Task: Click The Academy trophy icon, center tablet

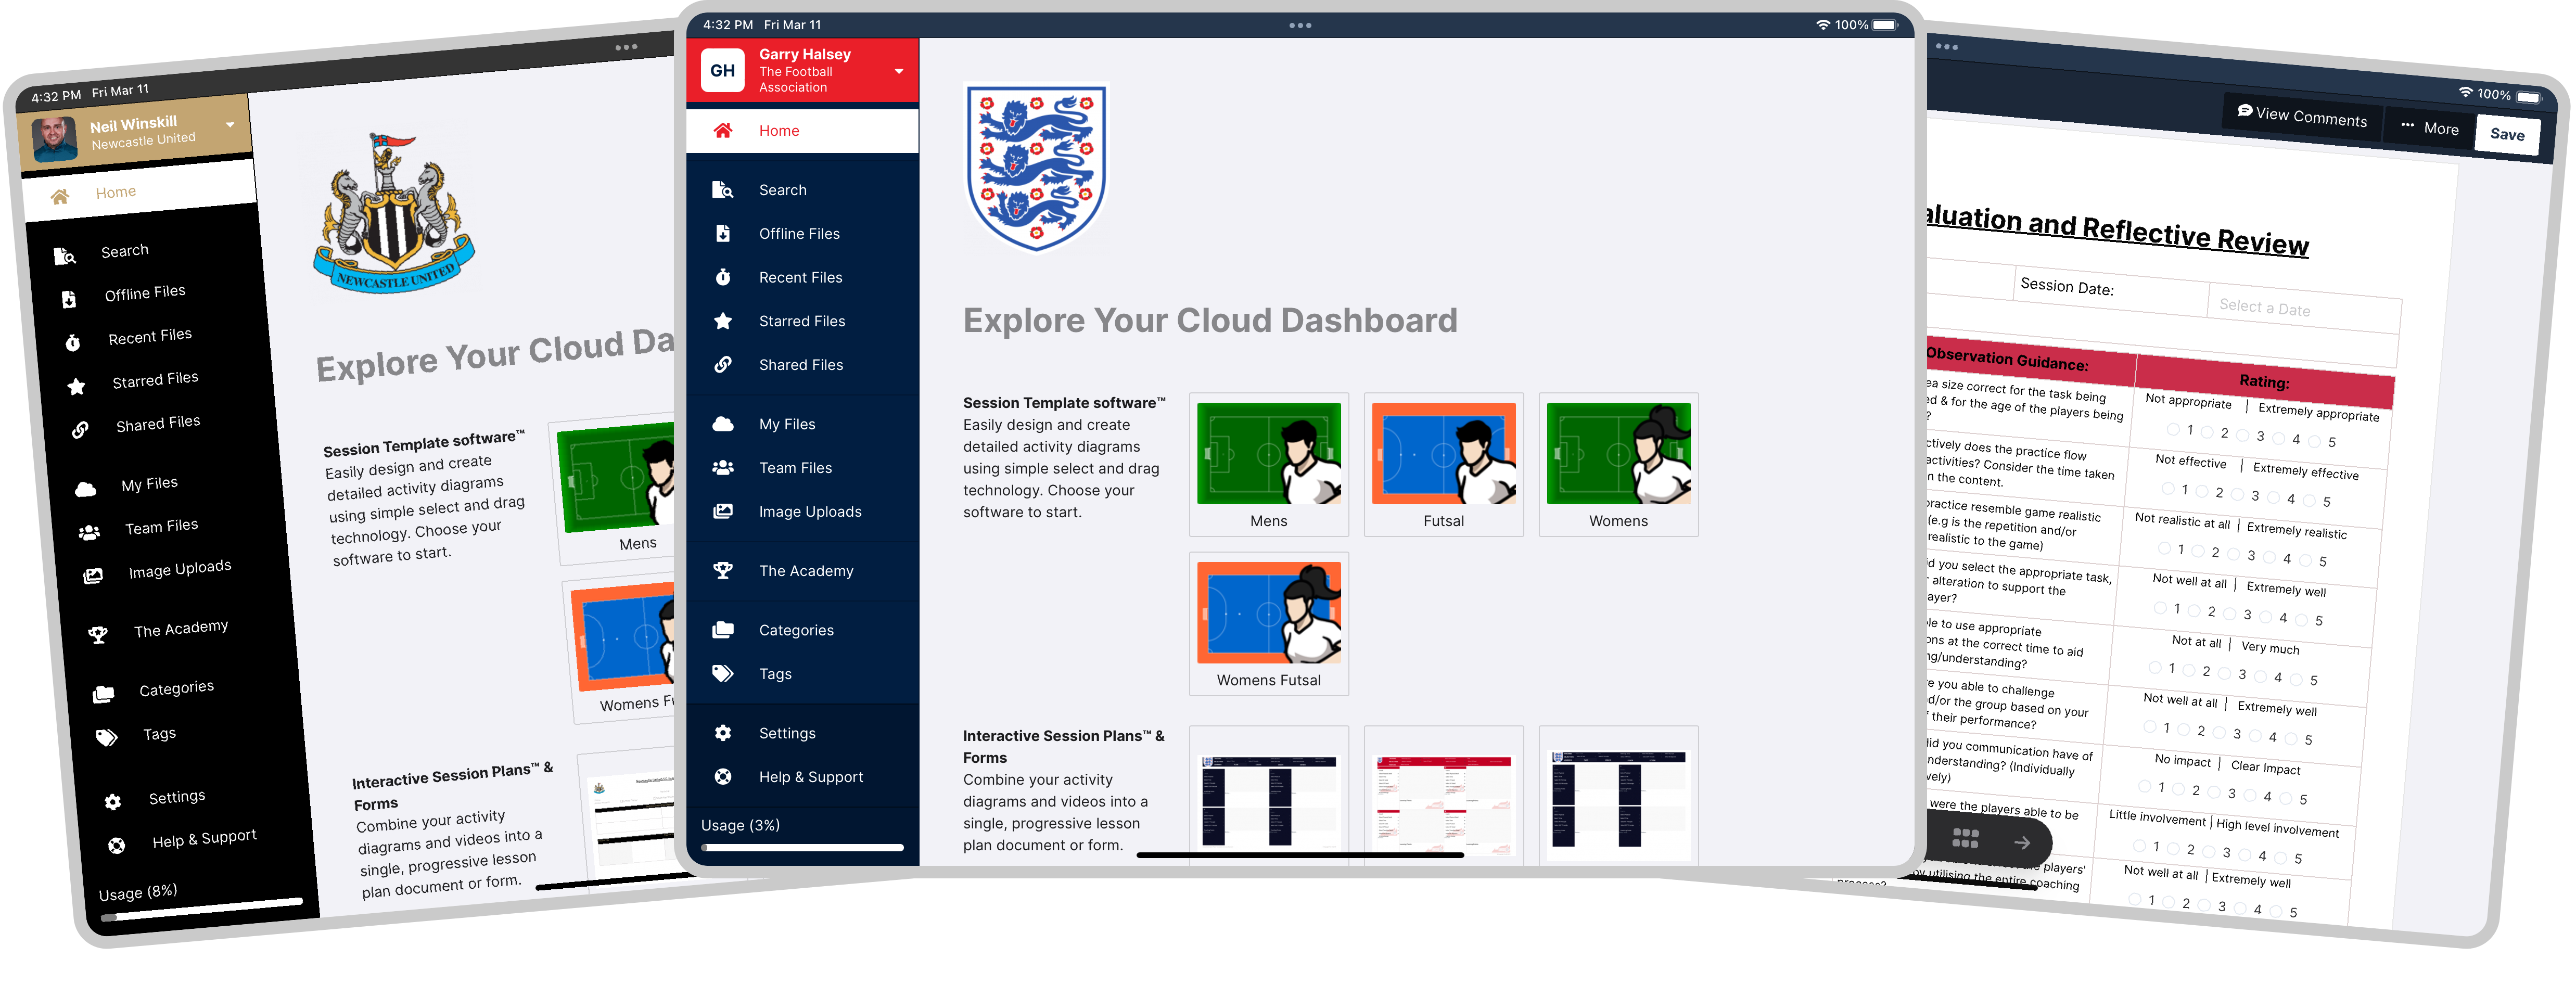Action: click(x=722, y=571)
